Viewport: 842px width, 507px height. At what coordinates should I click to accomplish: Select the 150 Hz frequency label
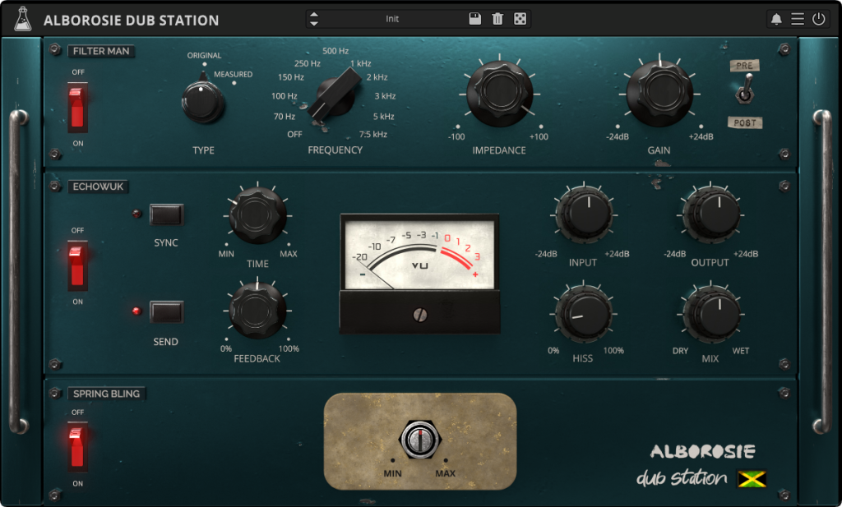click(291, 77)
